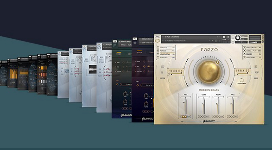Toggle the FILTER power icon in Mosaic Voices

(x=144, y=71)
